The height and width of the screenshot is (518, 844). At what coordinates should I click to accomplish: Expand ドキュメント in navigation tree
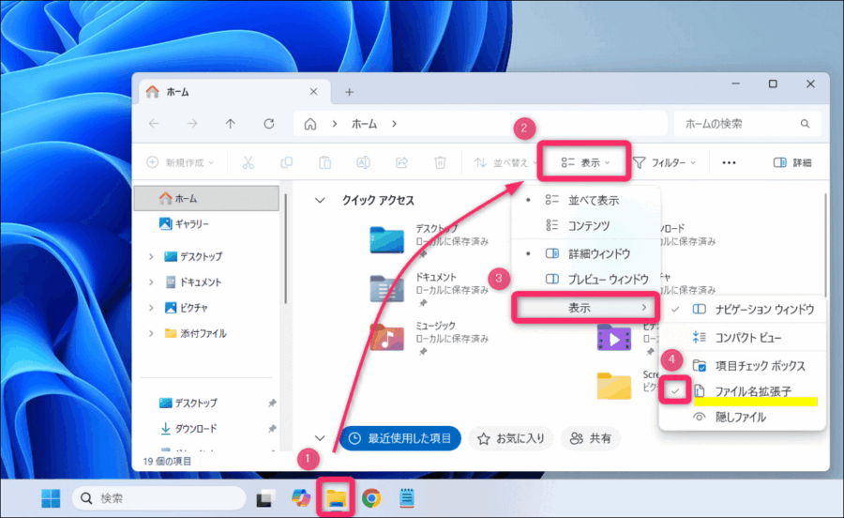151,282
